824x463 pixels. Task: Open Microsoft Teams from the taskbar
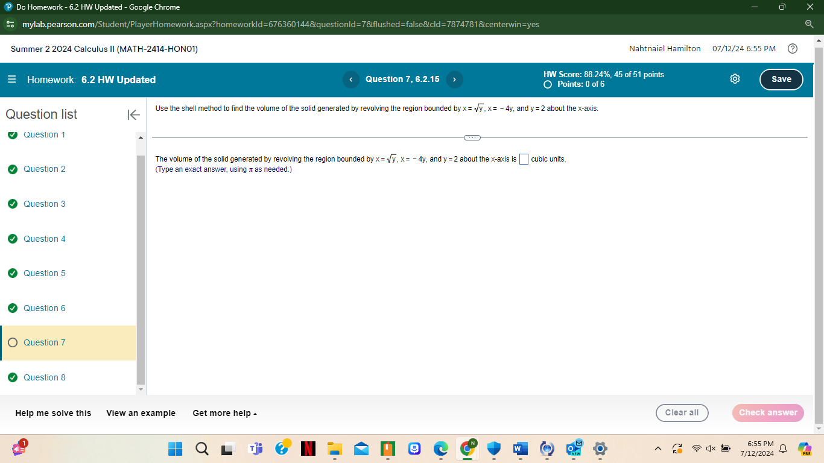[x=256, y=449]
